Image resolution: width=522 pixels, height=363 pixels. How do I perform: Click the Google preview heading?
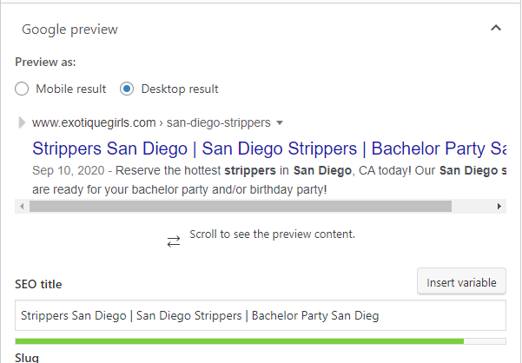click(x=69, y=30)
